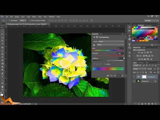The height and width of the screenshot is (120, 160).
Task: Click the Saturation value field
Action: 121,53
